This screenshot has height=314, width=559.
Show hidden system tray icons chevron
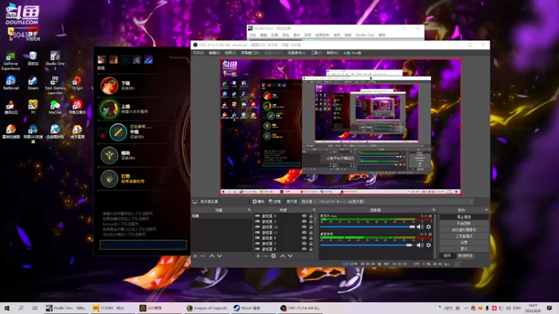pyautogui.click(x=466, y=308)
